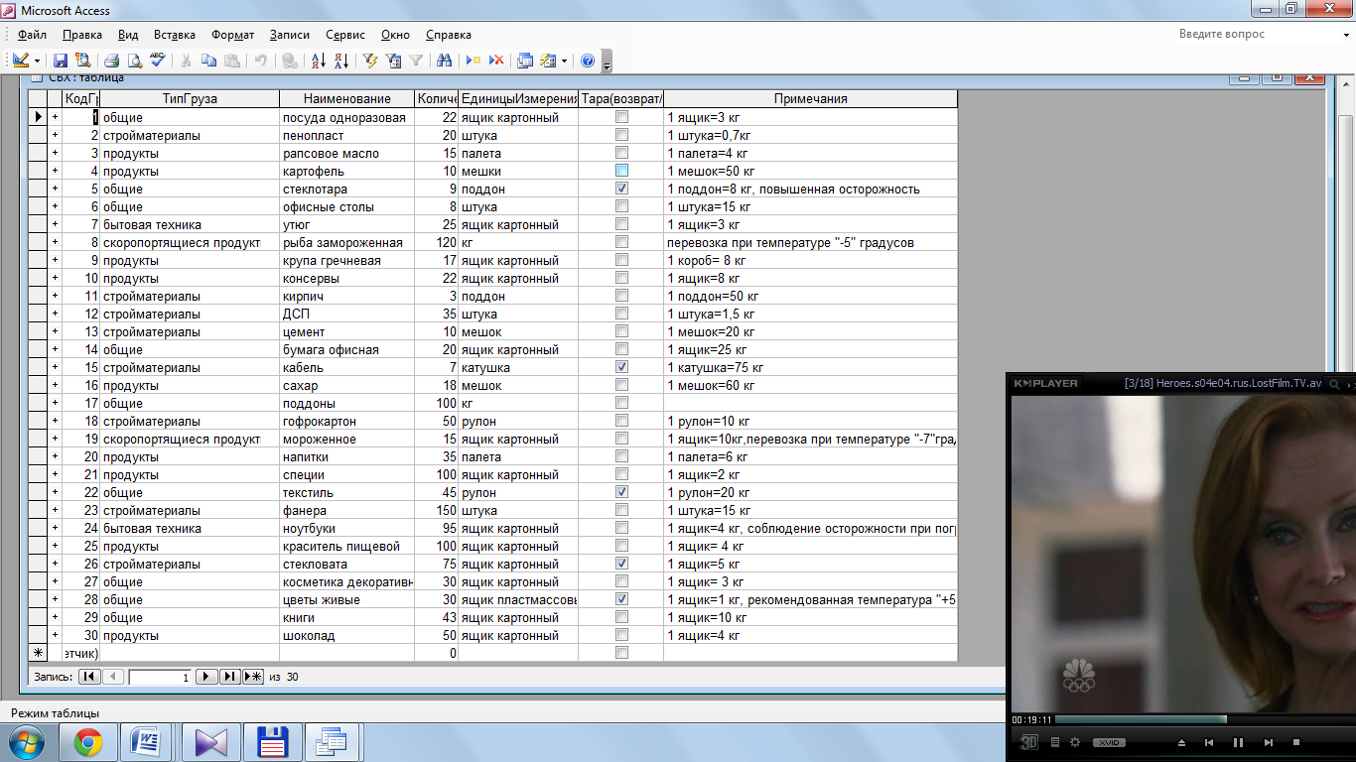Open the New Object dropdown arrow
Image resolution: width=1356 pixels, height=762 pixels.
564,61
